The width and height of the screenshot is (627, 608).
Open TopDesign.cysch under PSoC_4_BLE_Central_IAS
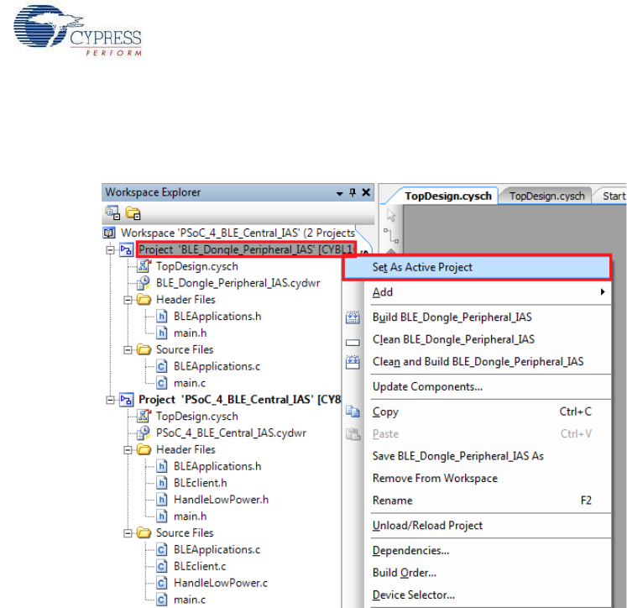pos(196,417)
